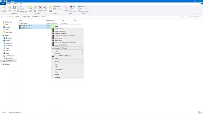Click the Paste icon in the ribbon
The width and height of the screenshot is (203, 114).
(14, 8)
